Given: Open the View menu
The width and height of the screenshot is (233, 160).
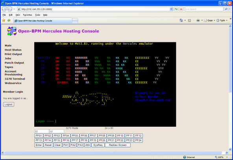Looking at the screenshot, I should 18,15.
